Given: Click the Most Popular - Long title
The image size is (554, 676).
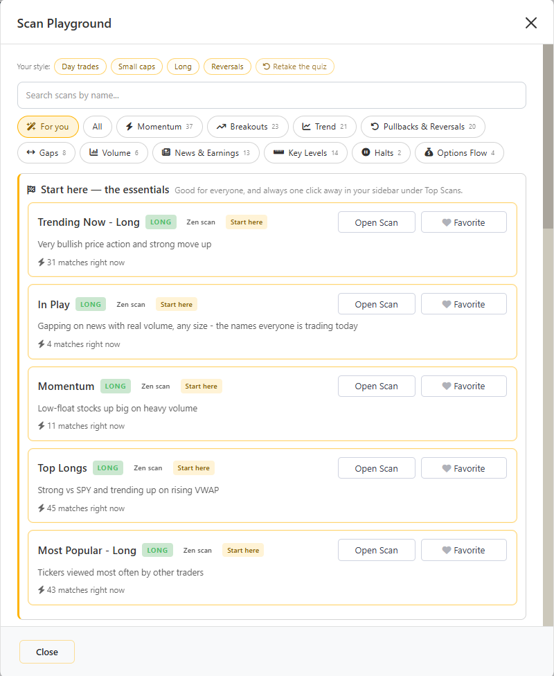Looking at the screenshot, I should [87, 551].
